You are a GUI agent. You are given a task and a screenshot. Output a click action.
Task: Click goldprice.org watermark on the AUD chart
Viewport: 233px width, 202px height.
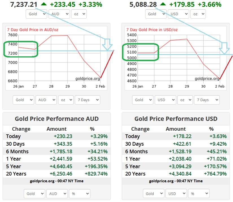(88, 79)
